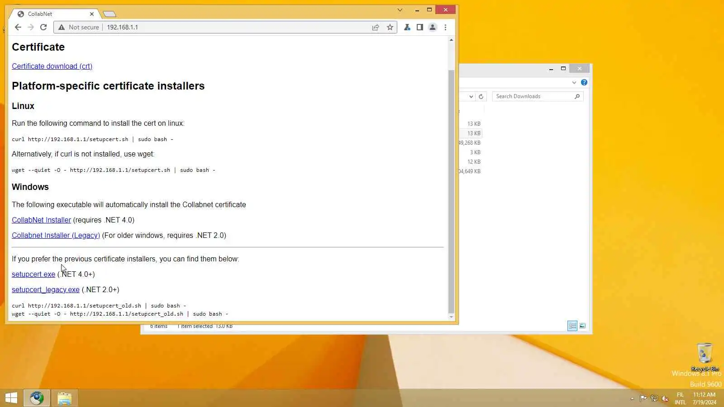Open the Chrome labs flask icon
This screenshot has width=724, height=407.
click(x=407, y=27)
